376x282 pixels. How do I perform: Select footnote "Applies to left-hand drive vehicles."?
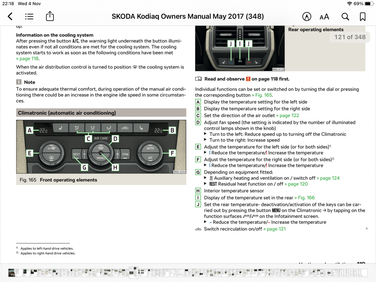[x=47, y=249]
